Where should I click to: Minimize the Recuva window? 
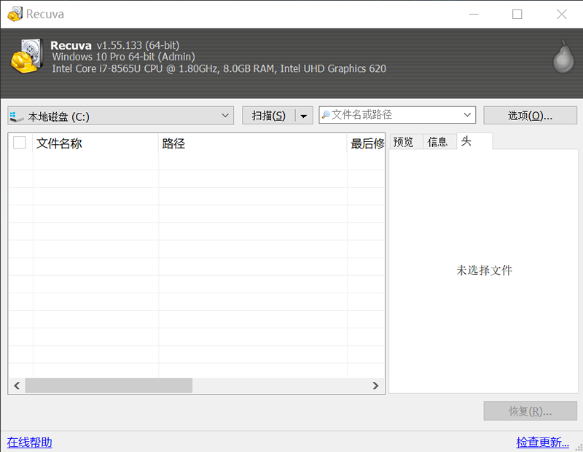(474, 14)
